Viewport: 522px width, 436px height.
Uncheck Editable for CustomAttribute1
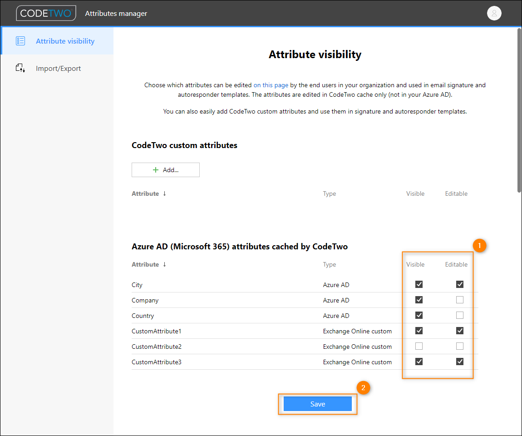[459, 331]
